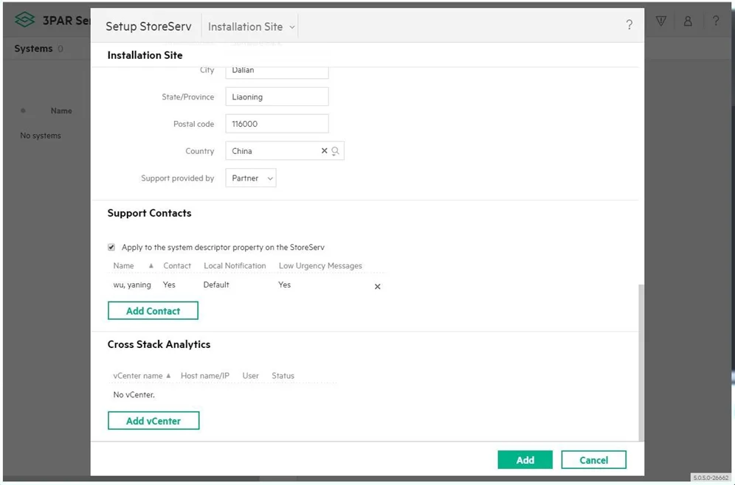Image resolution: width=735 pixels, height=485 pixels.
Task: Clear the Country field with the X icon
Action: coord(324,151)
